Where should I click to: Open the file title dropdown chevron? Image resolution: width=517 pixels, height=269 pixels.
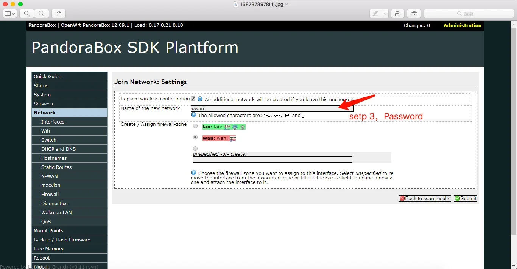pos(287,4)
